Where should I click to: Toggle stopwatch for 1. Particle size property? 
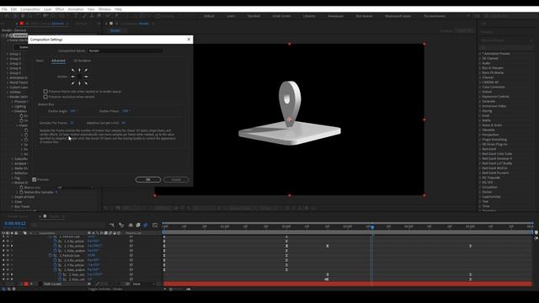click(51, 237)
